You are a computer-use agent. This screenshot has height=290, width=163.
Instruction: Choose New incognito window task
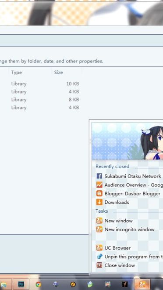[x=129, y=229]
